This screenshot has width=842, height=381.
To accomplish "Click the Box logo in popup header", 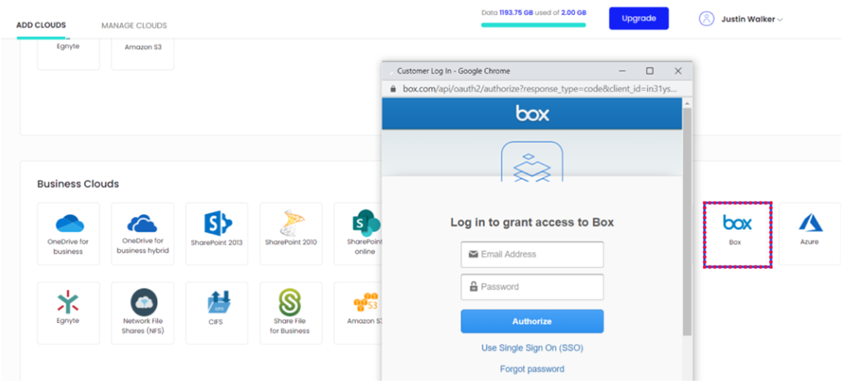I will point(532,113).
